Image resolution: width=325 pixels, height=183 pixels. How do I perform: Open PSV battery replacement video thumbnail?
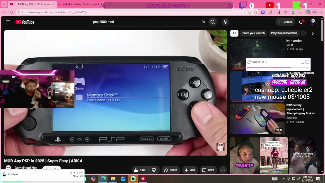[x=257, y=118]
